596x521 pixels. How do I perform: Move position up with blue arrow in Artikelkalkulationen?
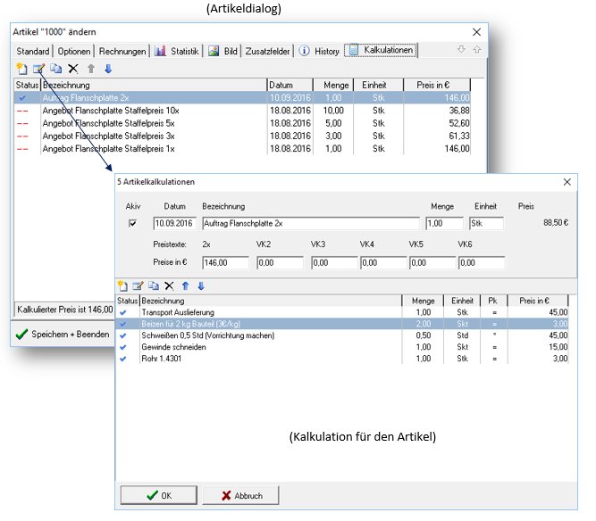tap(185, 285)
